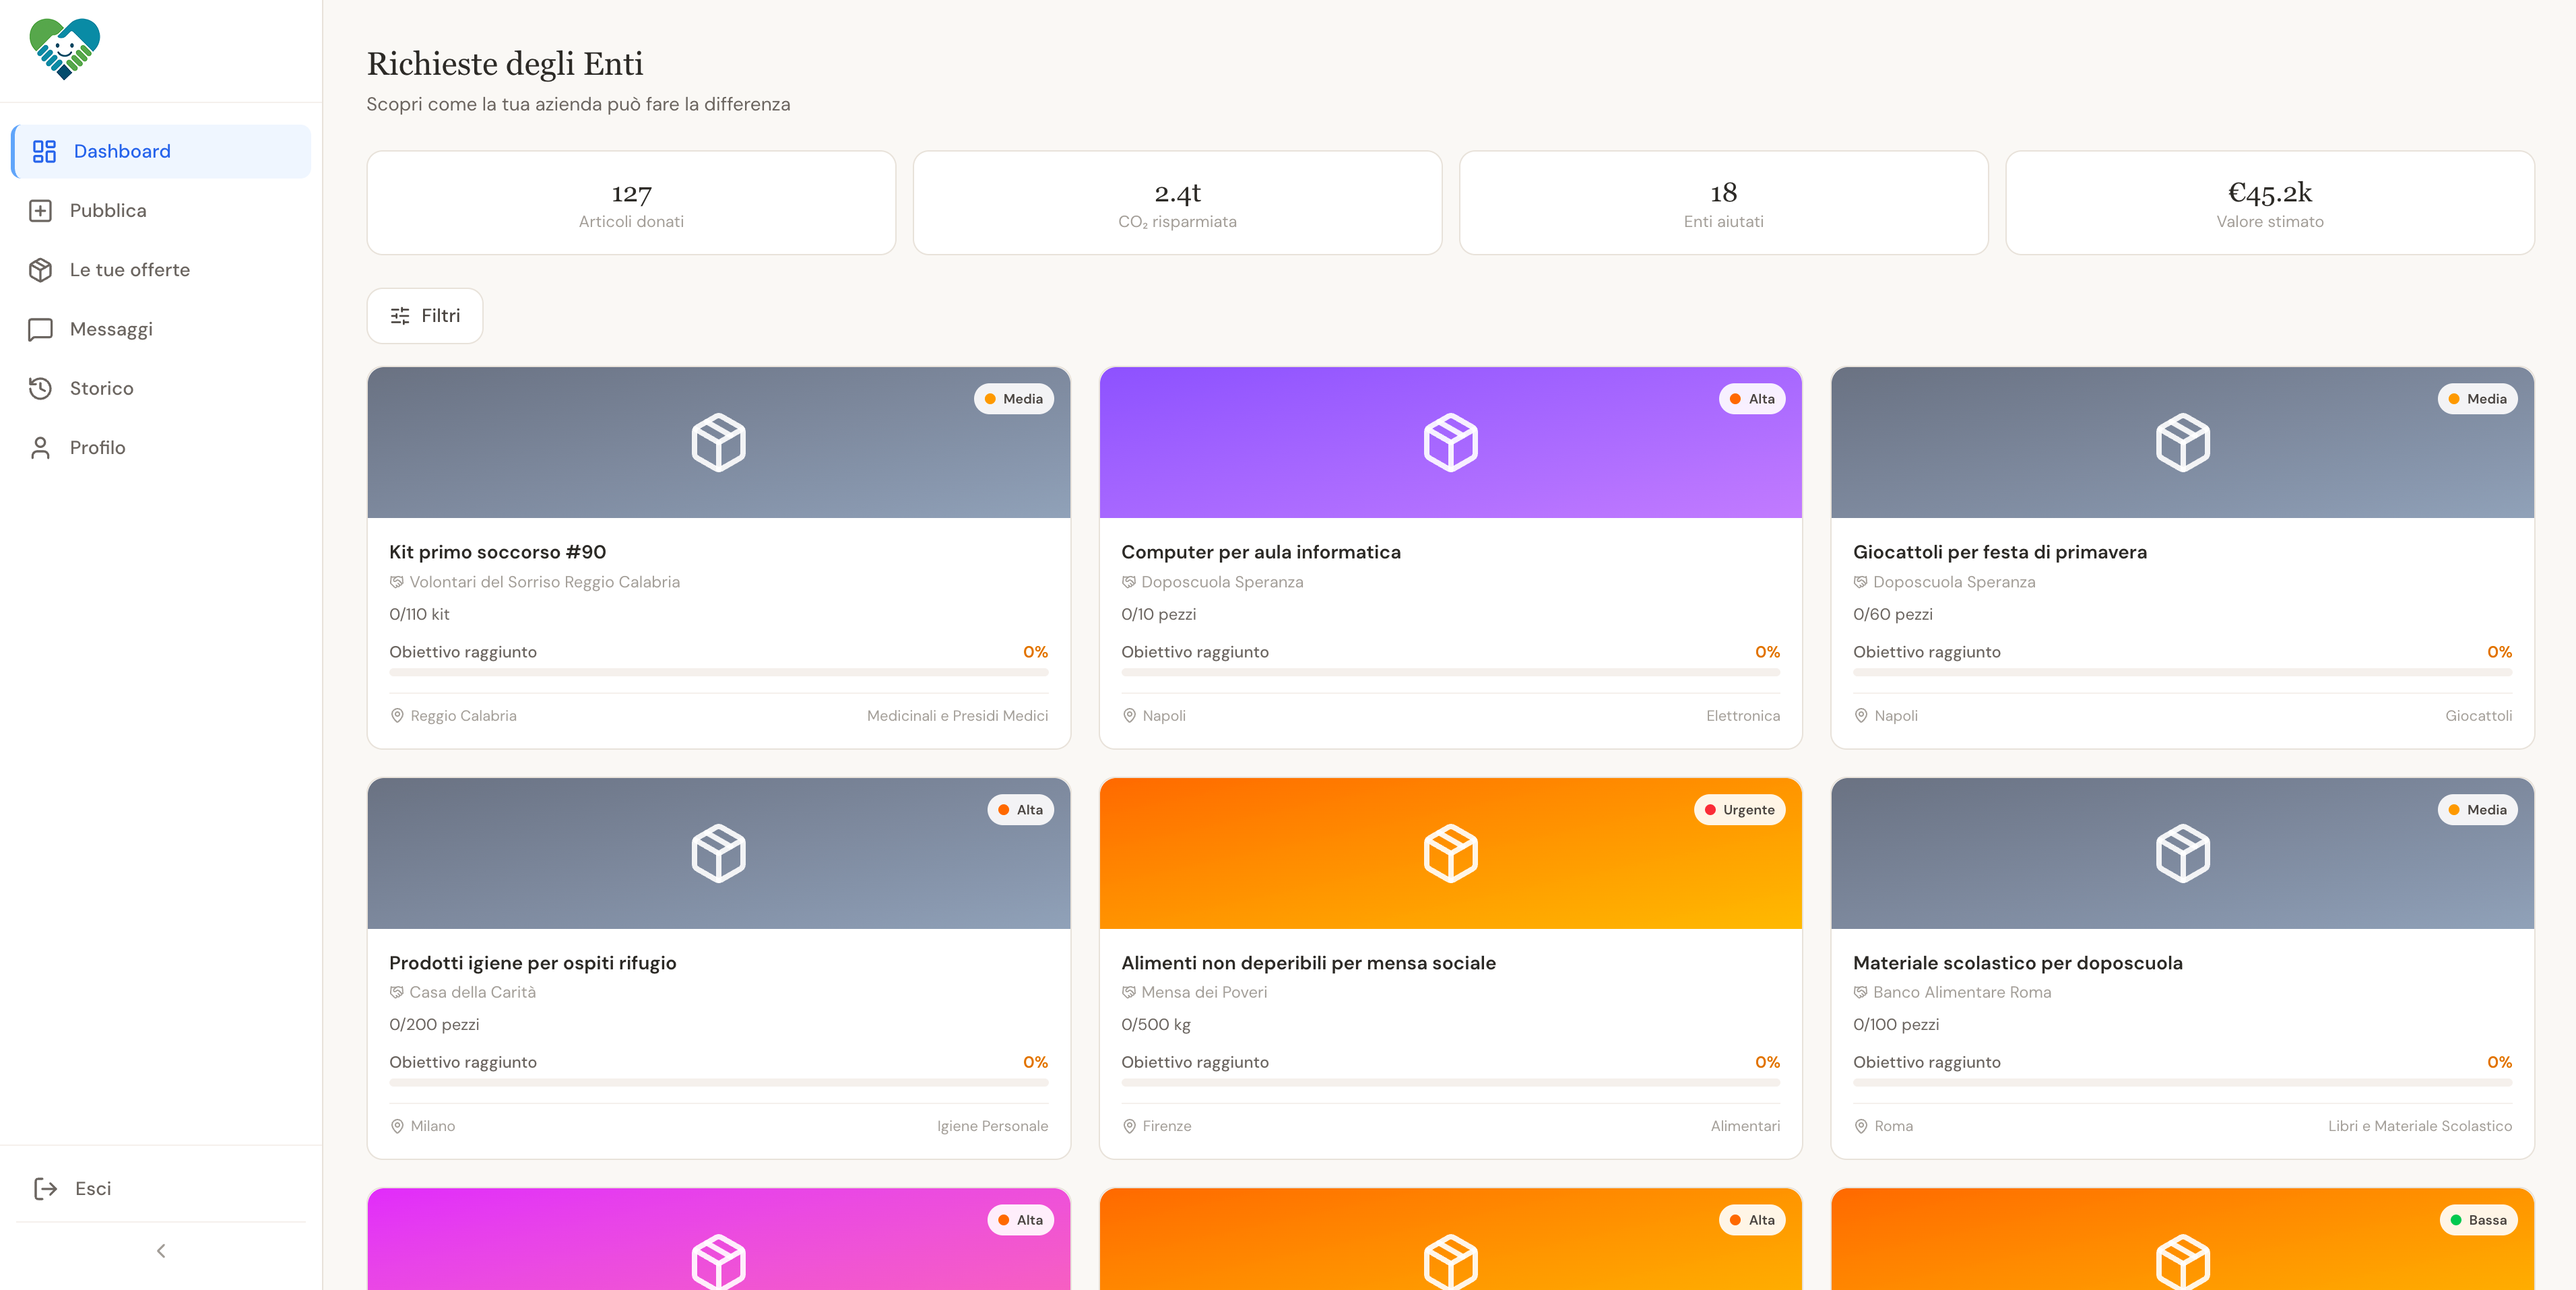Click the Milano location pin icon
Screen dimensions: 2576x1290
click(x=397, y=1126)
